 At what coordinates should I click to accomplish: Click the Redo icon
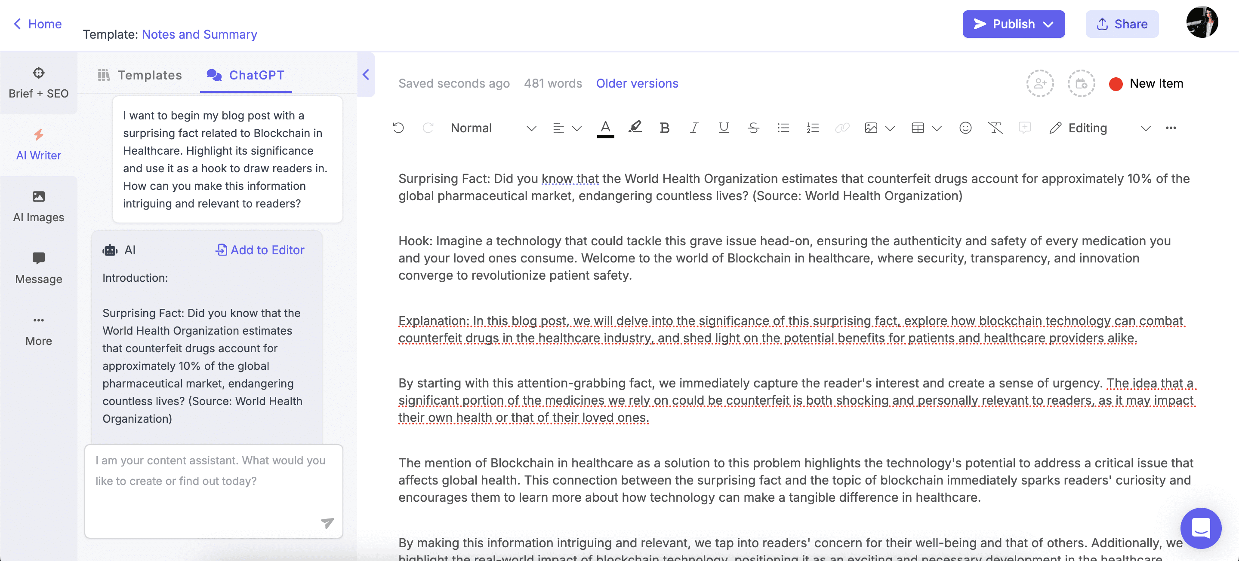click(428, 128)
